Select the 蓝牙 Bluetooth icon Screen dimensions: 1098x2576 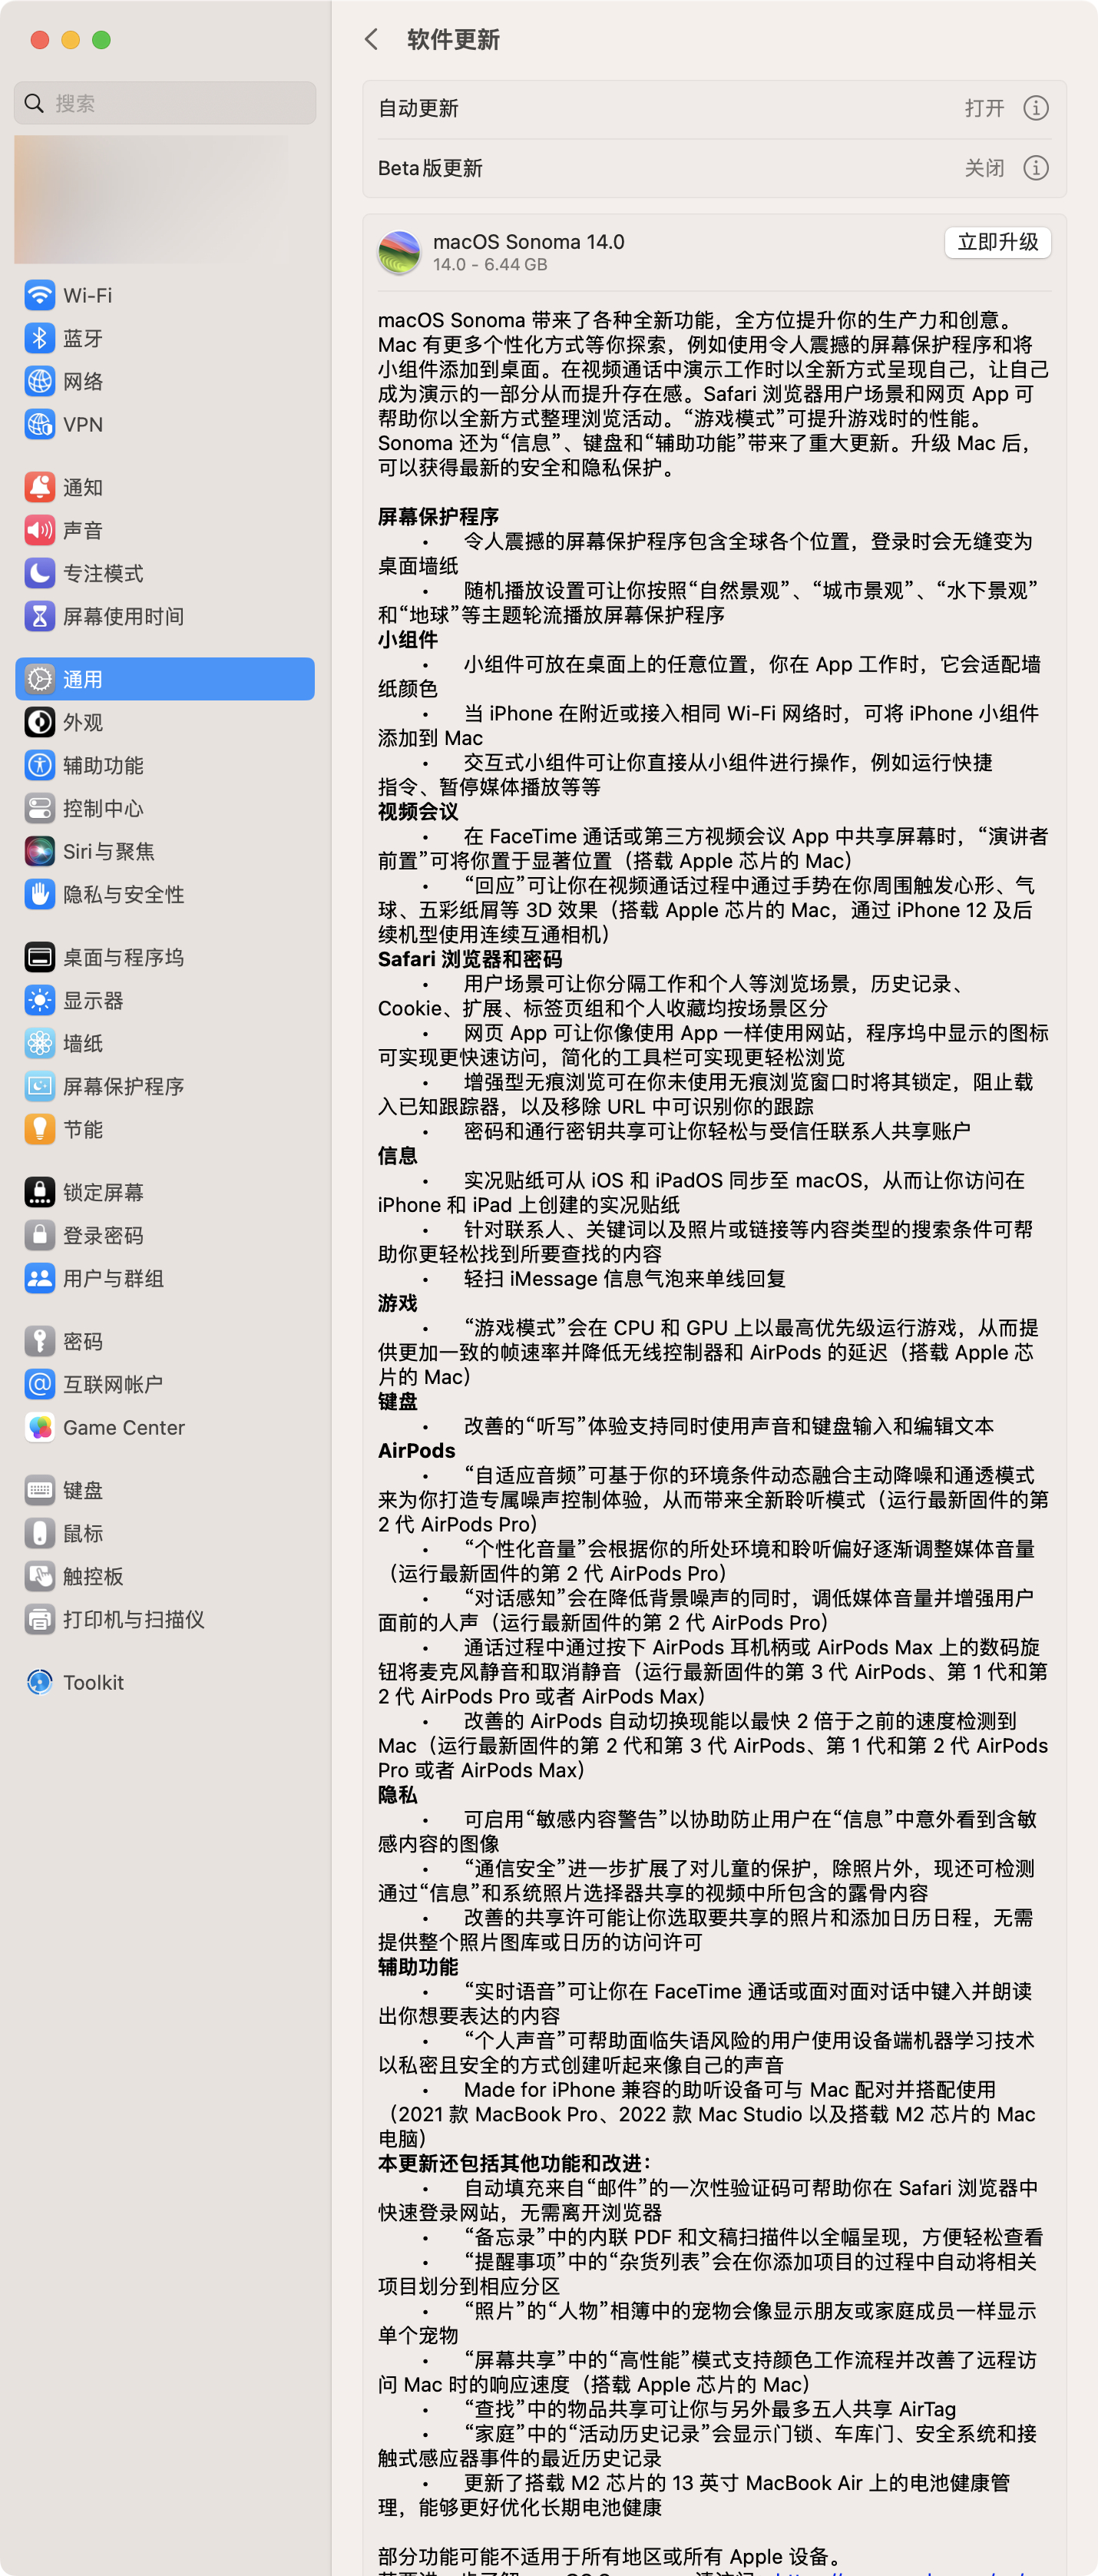pos(39,338)
